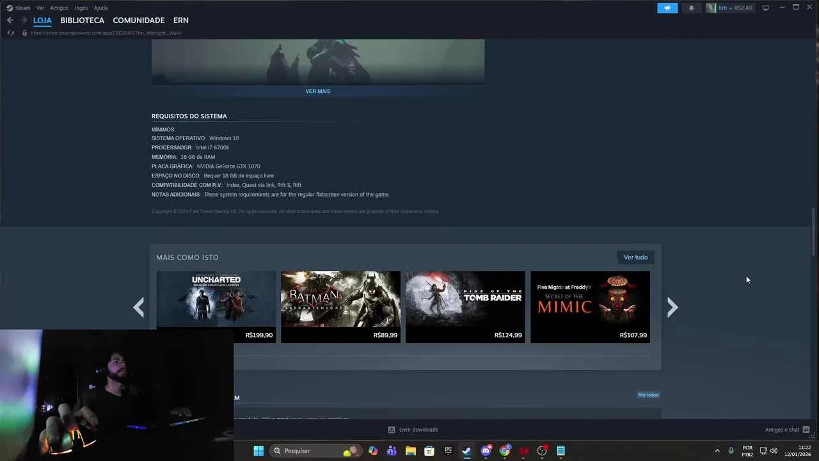The height and width of the screenshot is (461, 819).
Task: Reload the store page
Action: (x=10, y=33)
